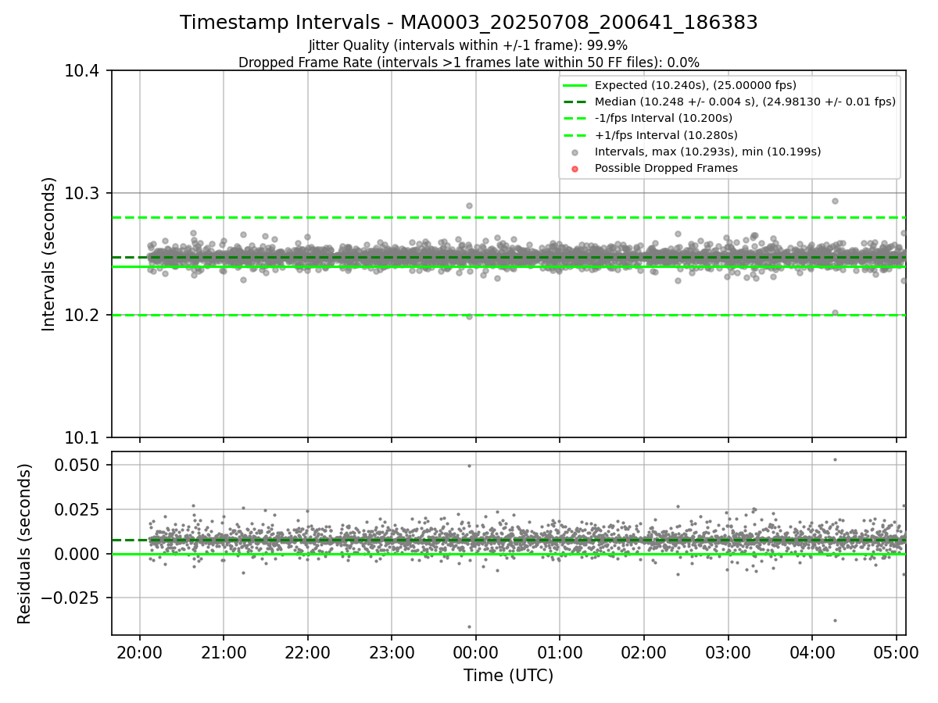Select legend entry '-1/fps Interval (10.200s)'
938x703 pixels.
pyautogui.click(x=664, y=118)
